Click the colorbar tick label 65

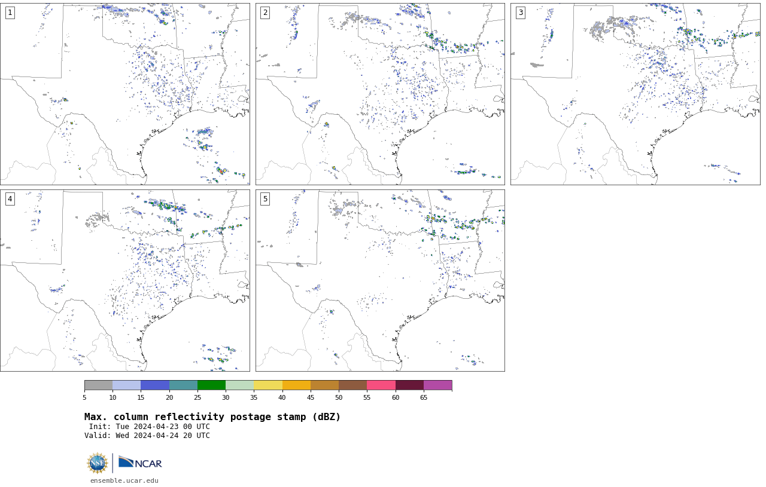coord(424,397)
